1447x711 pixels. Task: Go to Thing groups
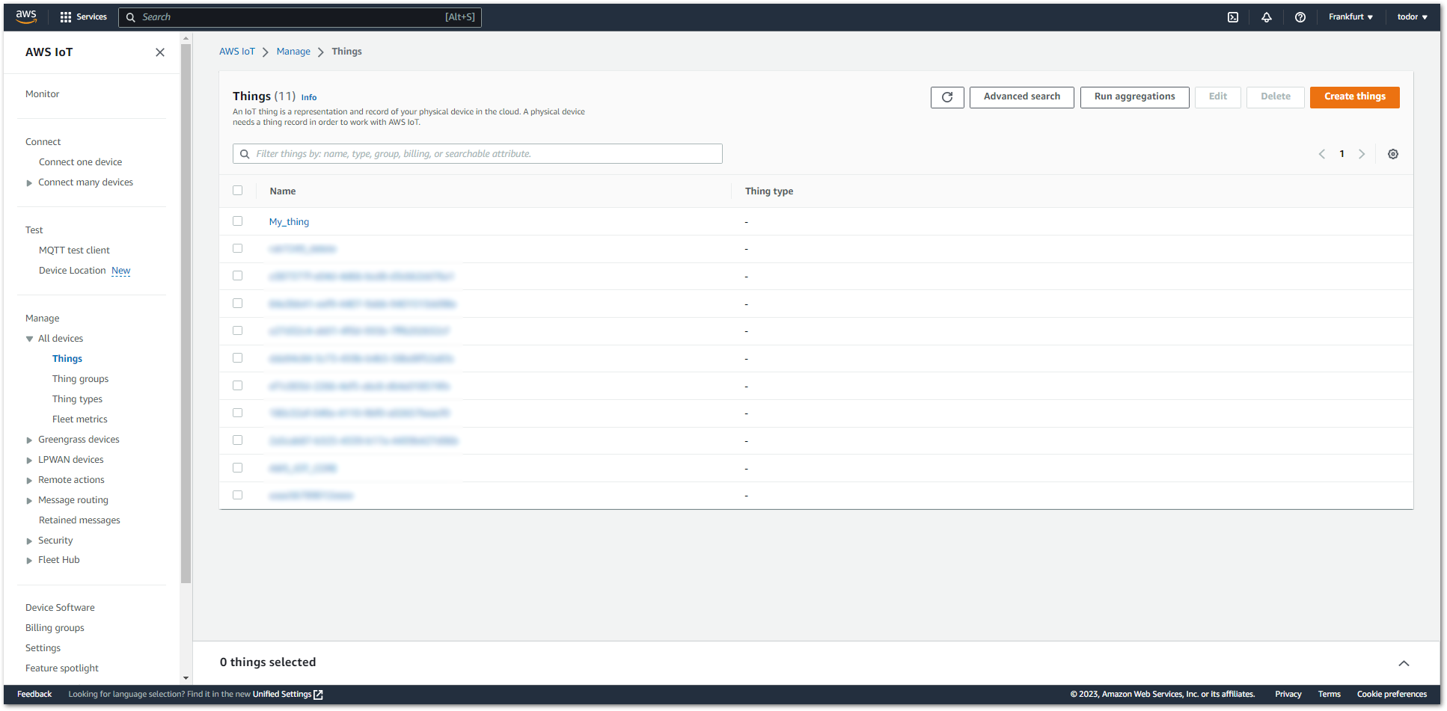coord(80,379)
